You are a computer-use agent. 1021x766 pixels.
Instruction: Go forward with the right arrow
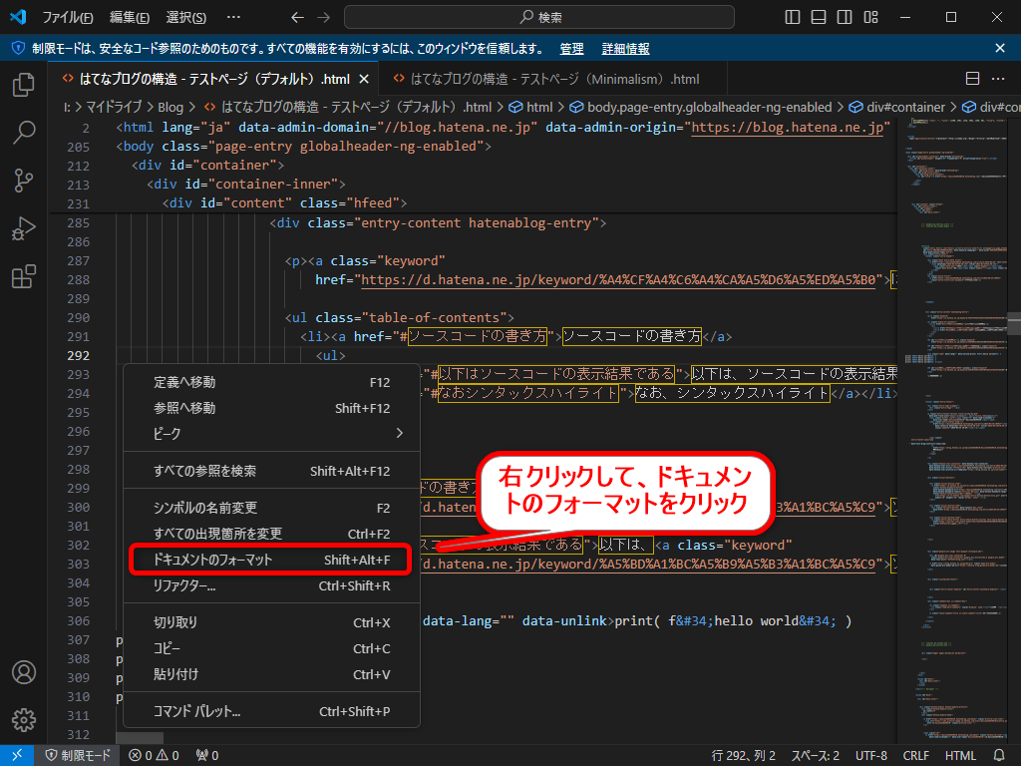click(324, 17)
